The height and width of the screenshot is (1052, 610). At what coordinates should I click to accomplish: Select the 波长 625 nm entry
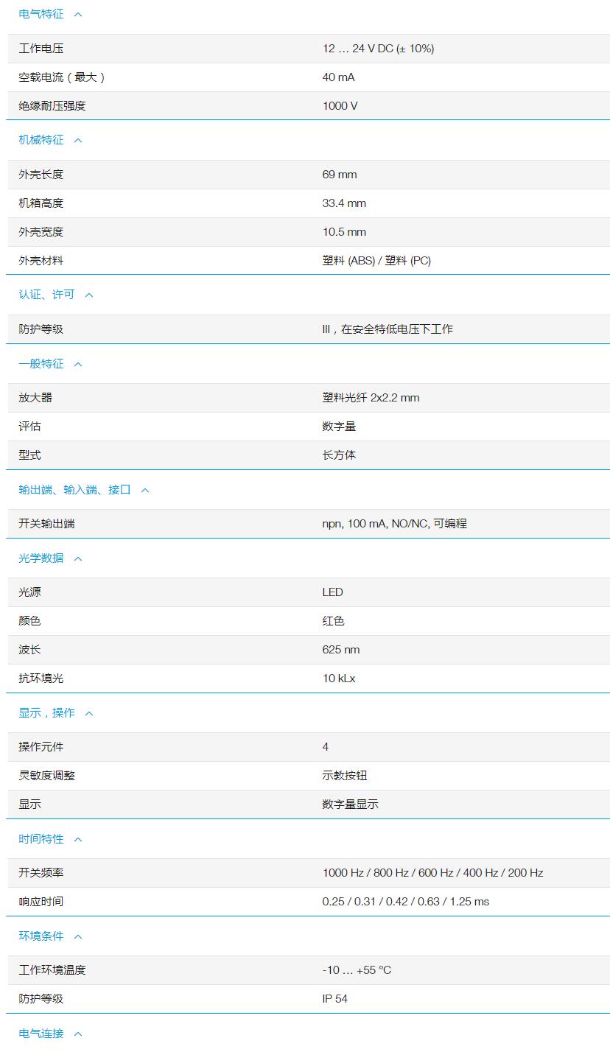click(305, 649)
